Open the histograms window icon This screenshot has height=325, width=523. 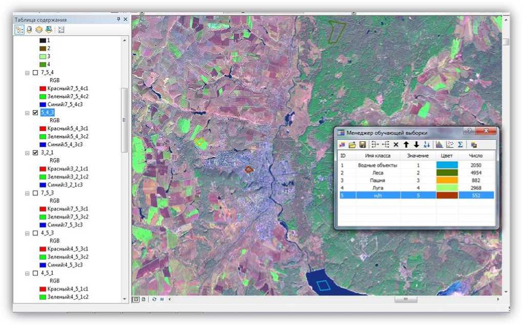(440, 145)
